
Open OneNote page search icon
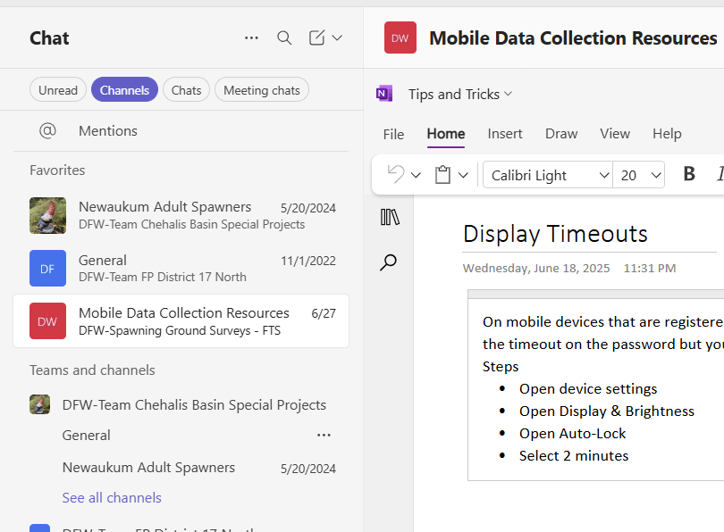tap(389, 262)
